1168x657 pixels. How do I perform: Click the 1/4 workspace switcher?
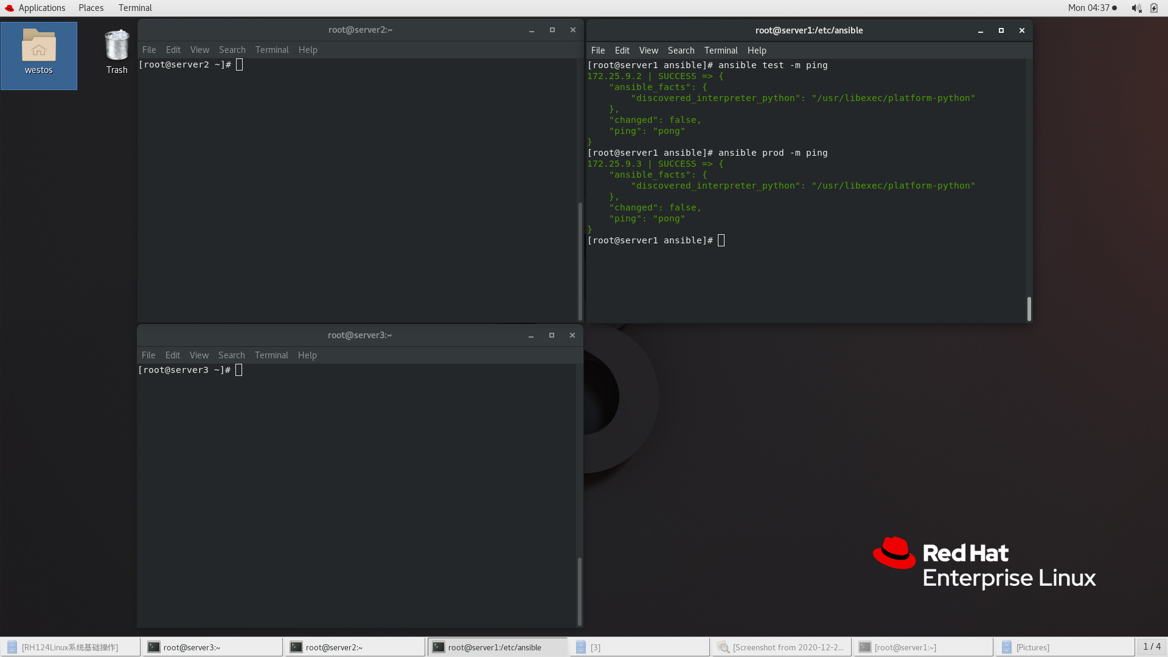(x=1151, y=647)
